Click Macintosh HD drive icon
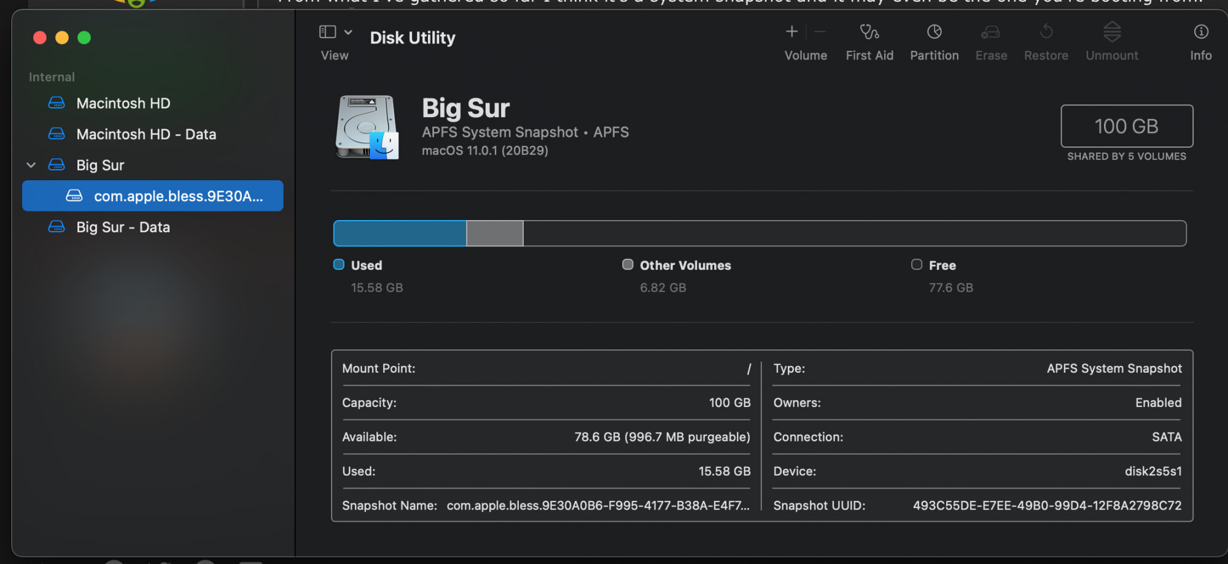This screenshot has height=564, width=1228. pyautogui.click(x=56, y=103)
